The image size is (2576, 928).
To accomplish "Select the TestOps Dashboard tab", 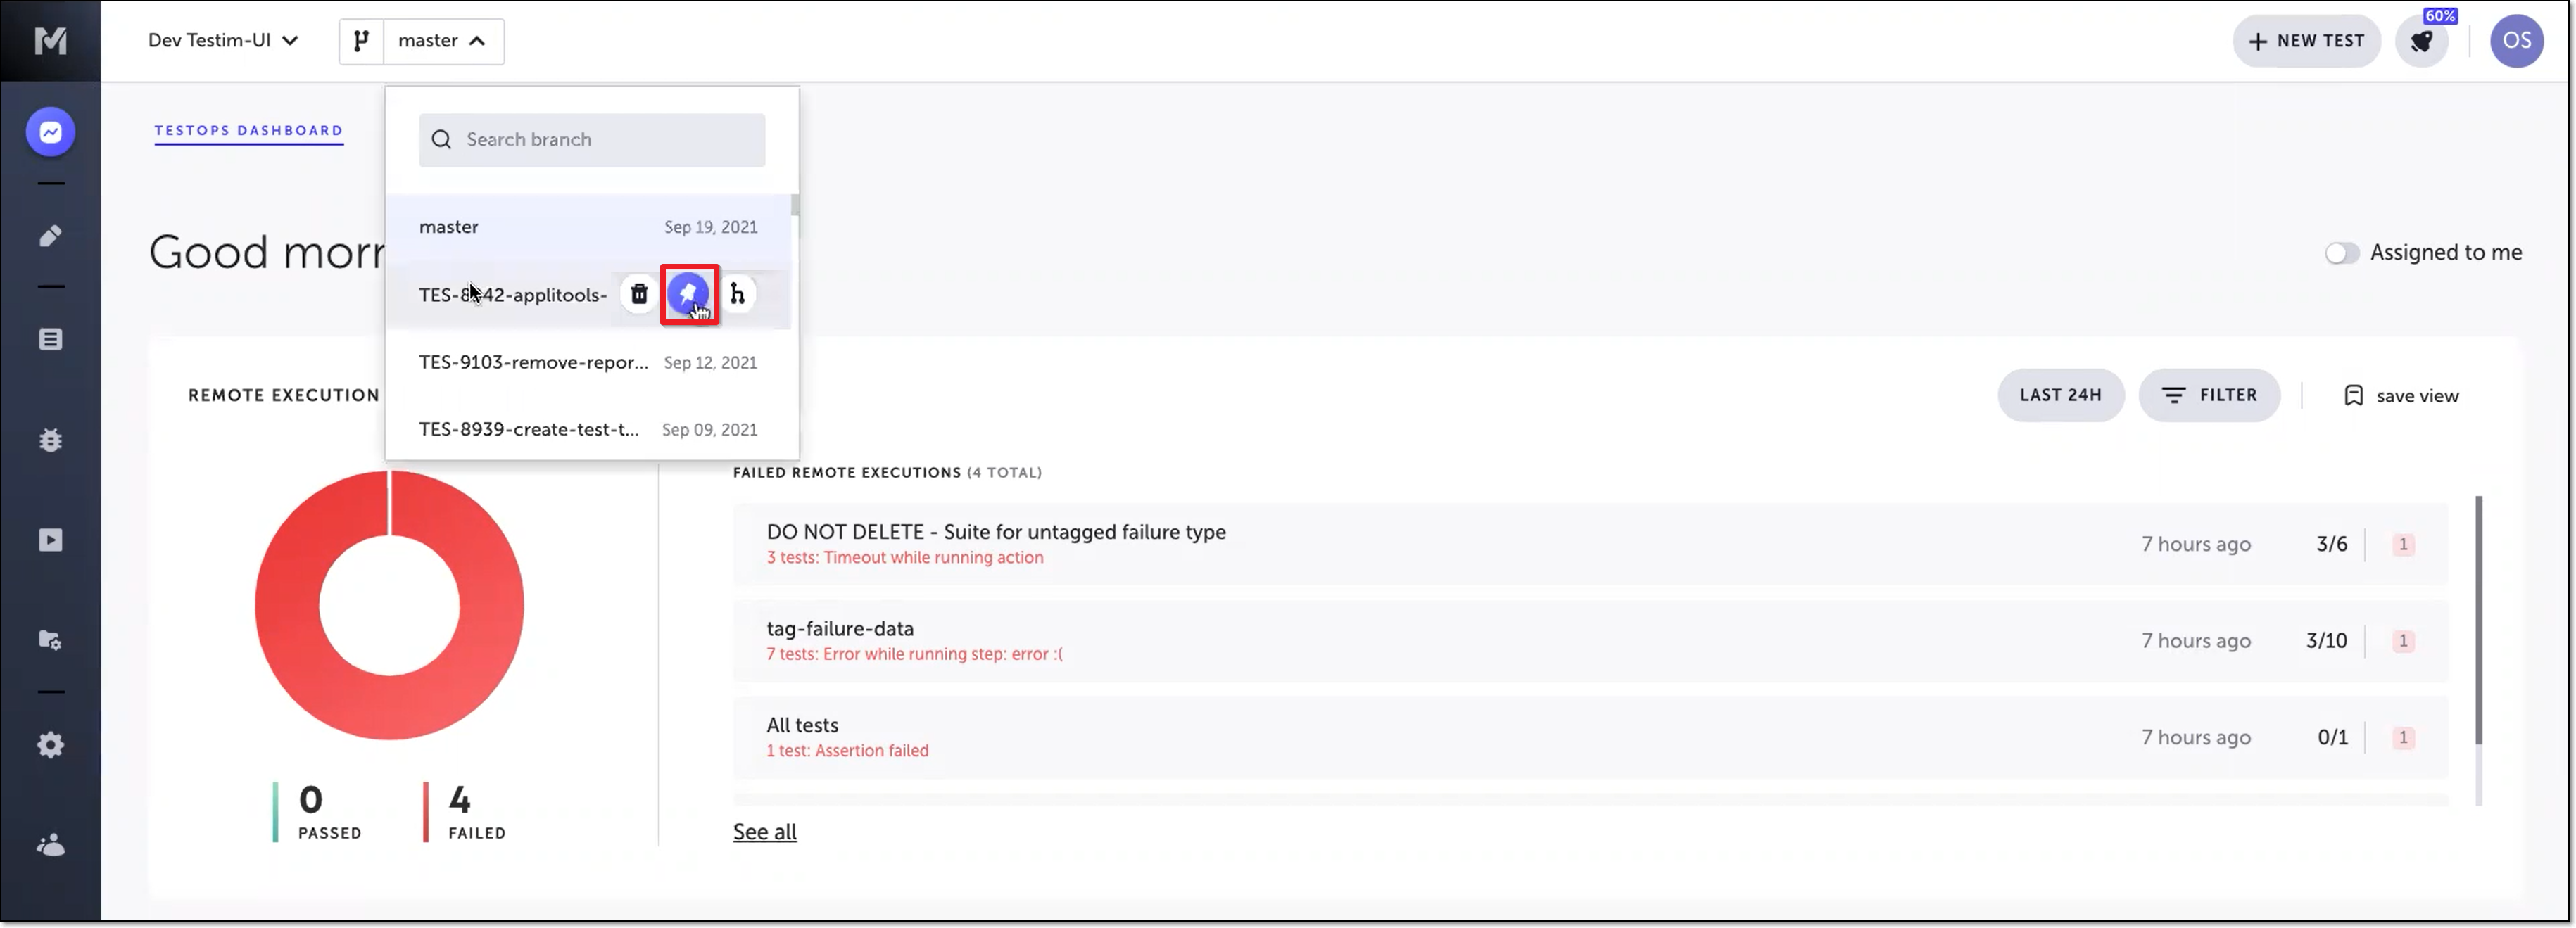I will tap(248, 131).
